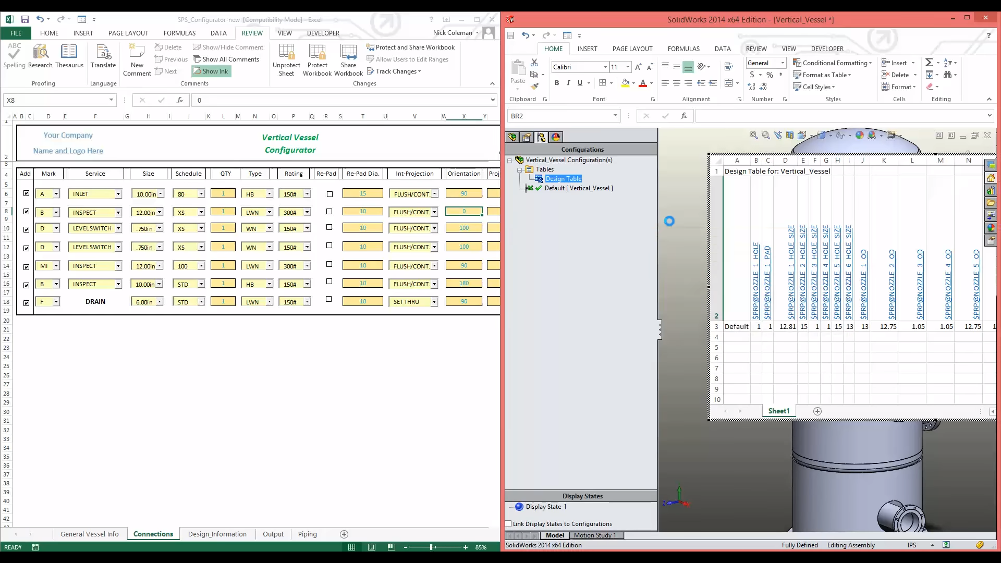Click the Cut icon in design table ribbon
The image size is (1001, 563).
click(534, 62)
